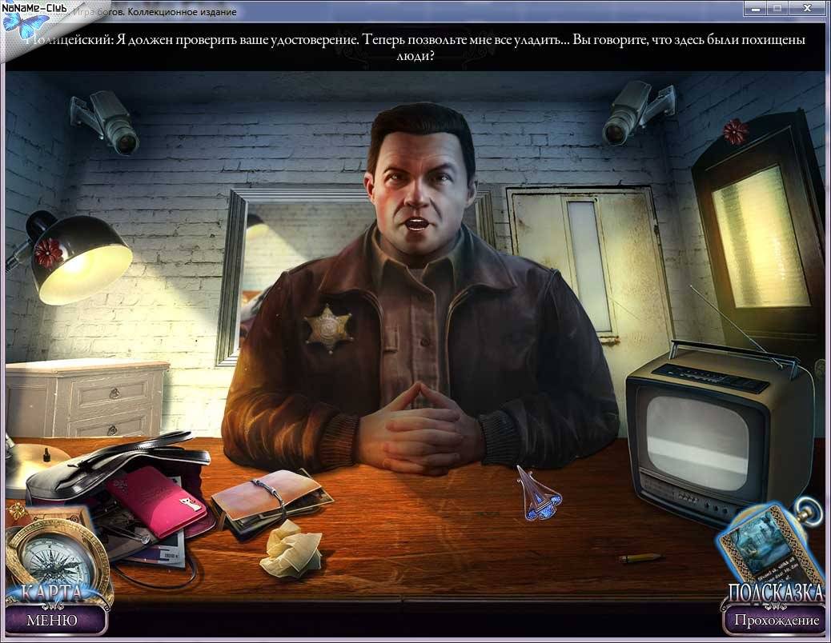Click the red flower above the door

736,131
